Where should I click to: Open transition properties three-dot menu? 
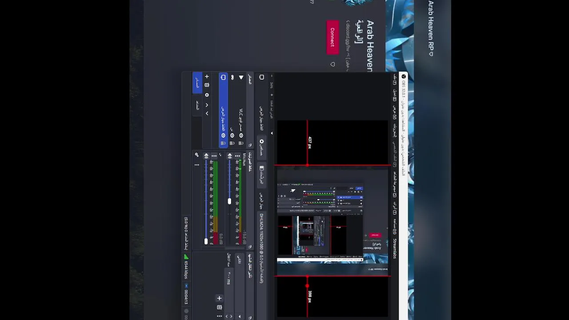pyautogui.click(x=219, y=316)
